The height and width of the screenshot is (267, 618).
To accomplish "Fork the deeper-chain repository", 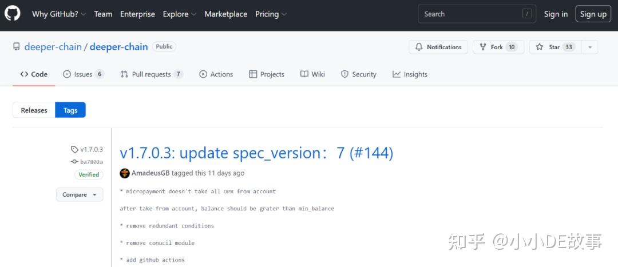I will pyautogui.click(x=496, y=47).
